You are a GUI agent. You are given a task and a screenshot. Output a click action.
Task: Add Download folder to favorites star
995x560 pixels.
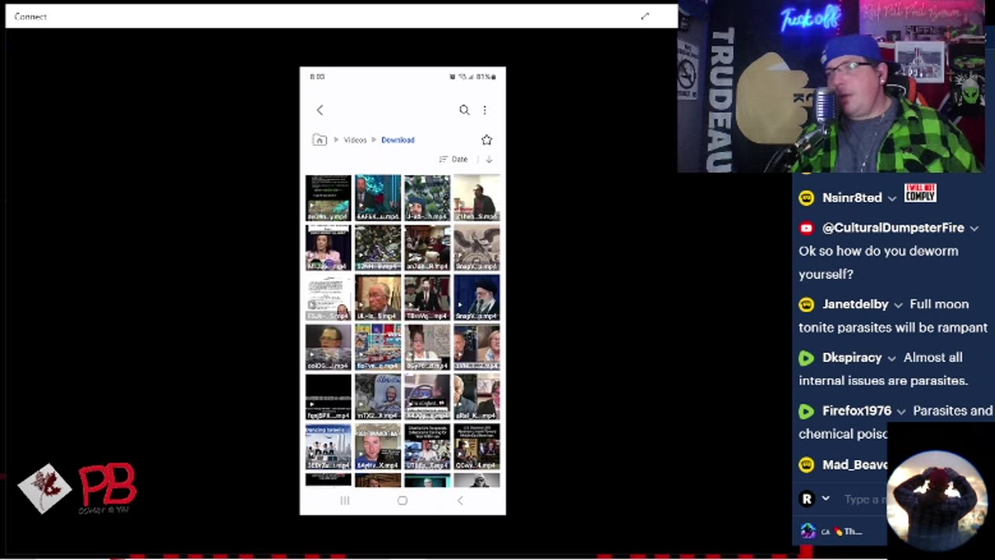tap(487, 140)
